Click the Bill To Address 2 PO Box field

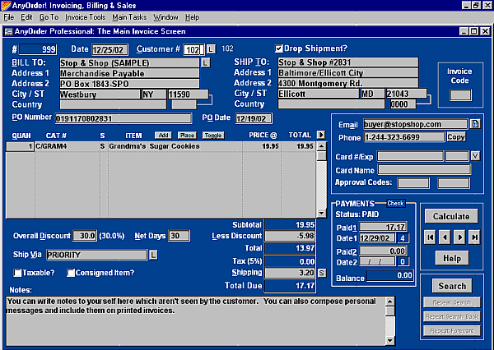point(129,84)
